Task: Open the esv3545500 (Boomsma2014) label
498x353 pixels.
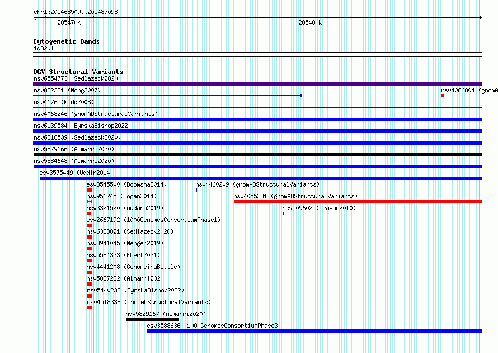Action: coord(126,184)
